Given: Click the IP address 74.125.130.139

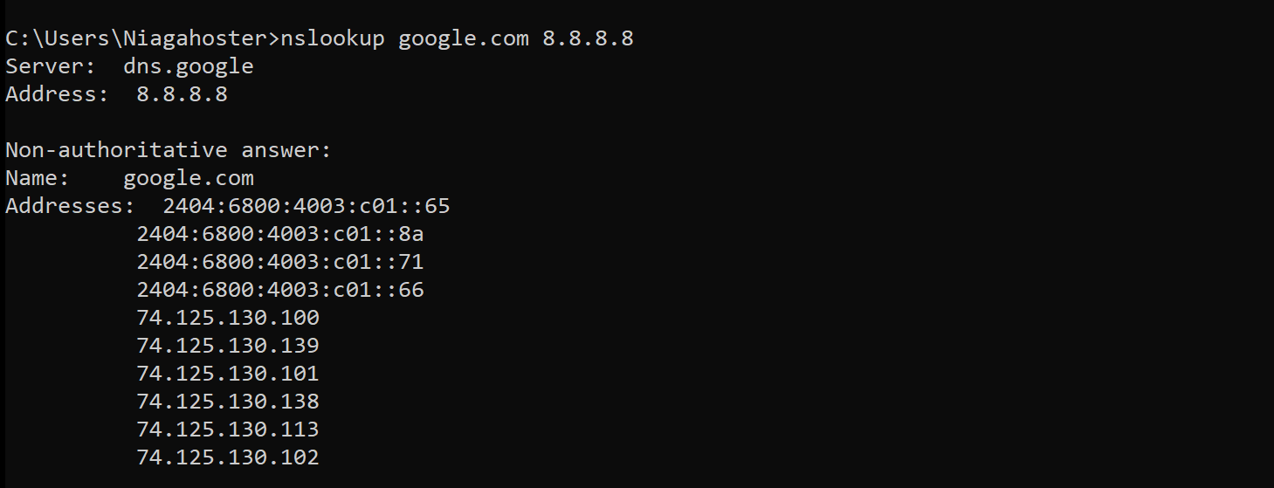Looking at the screenshot, I should (227, 346).
